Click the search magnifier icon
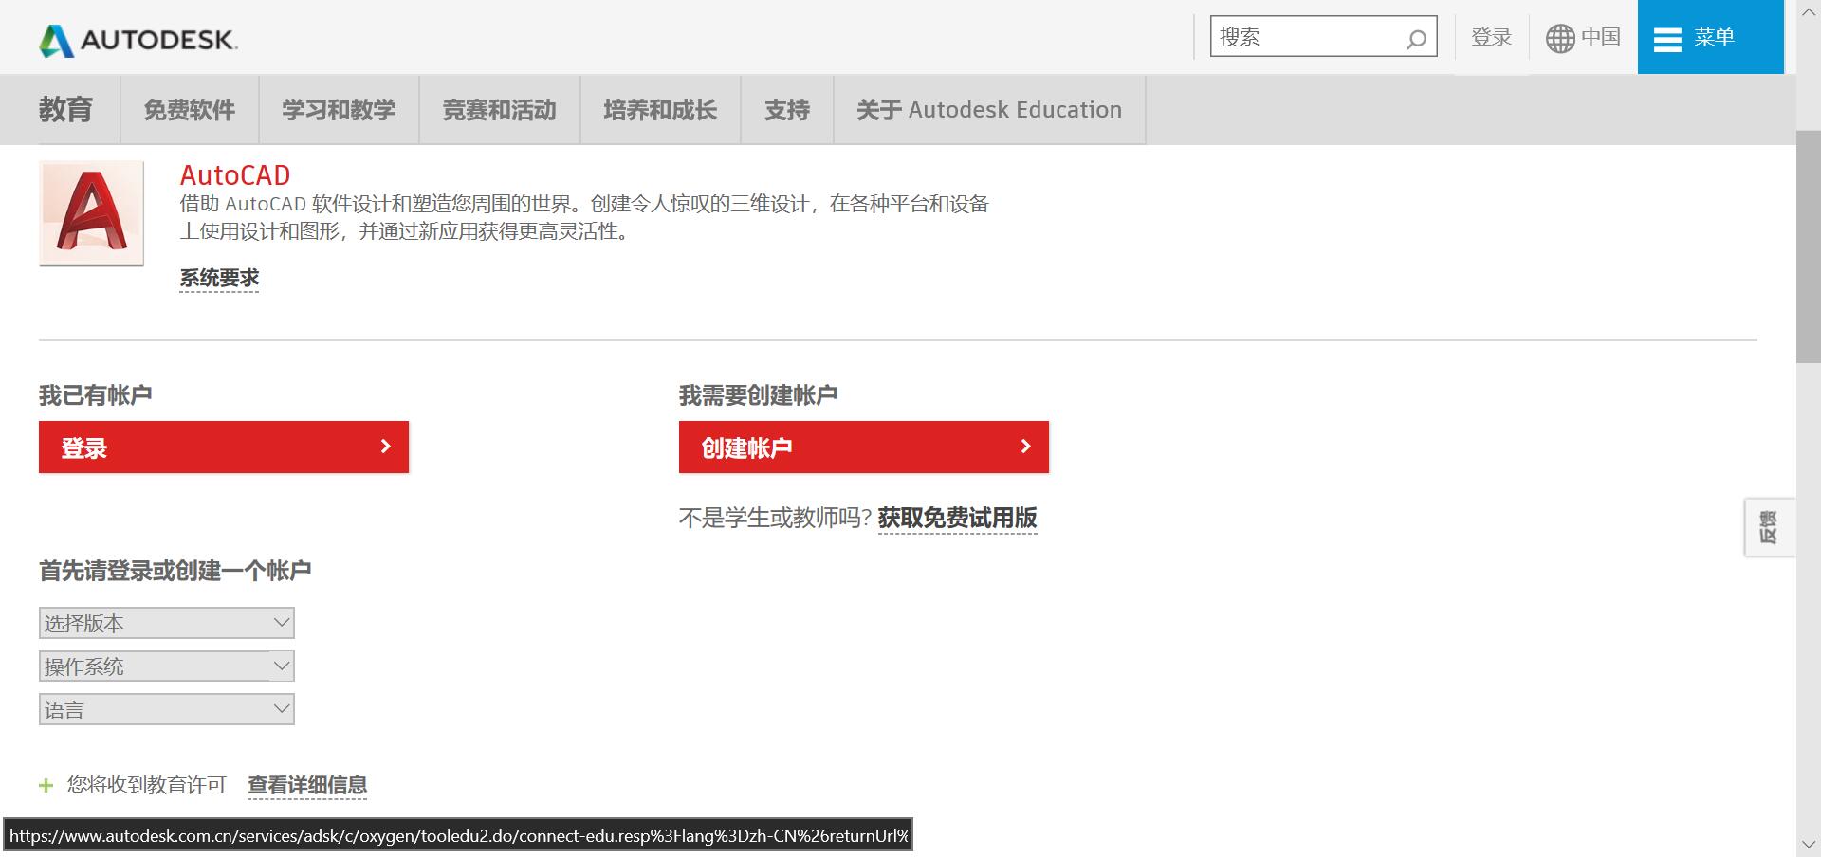Screen dimensions: 1821x857 click(x=1416, y=39)
